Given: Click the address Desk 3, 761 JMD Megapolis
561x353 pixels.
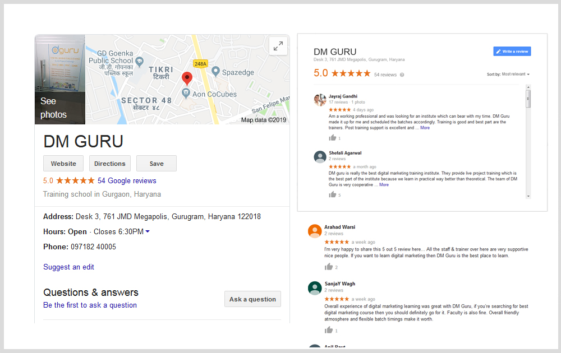Looking at the screenshot, I should point(168,216).
